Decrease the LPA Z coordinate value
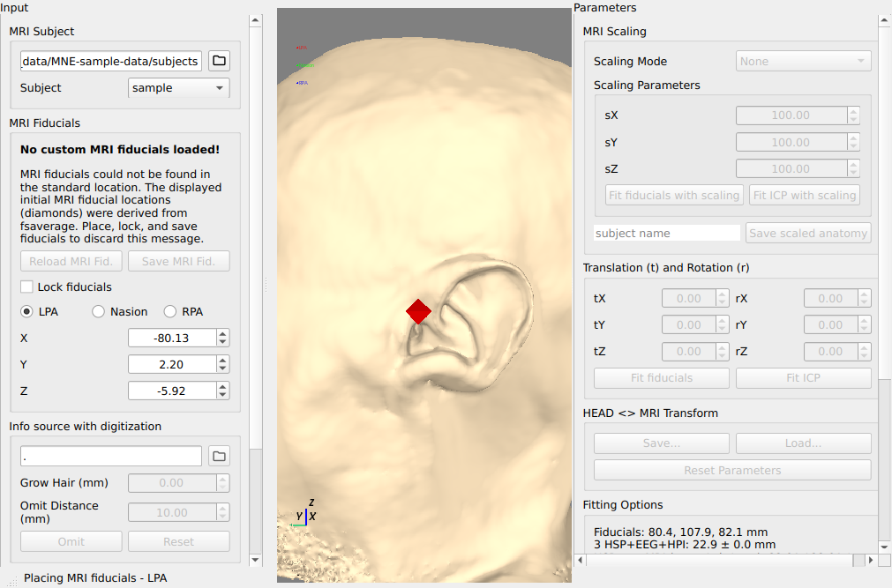This screenshot has height=588, width=892. [222, 395]
